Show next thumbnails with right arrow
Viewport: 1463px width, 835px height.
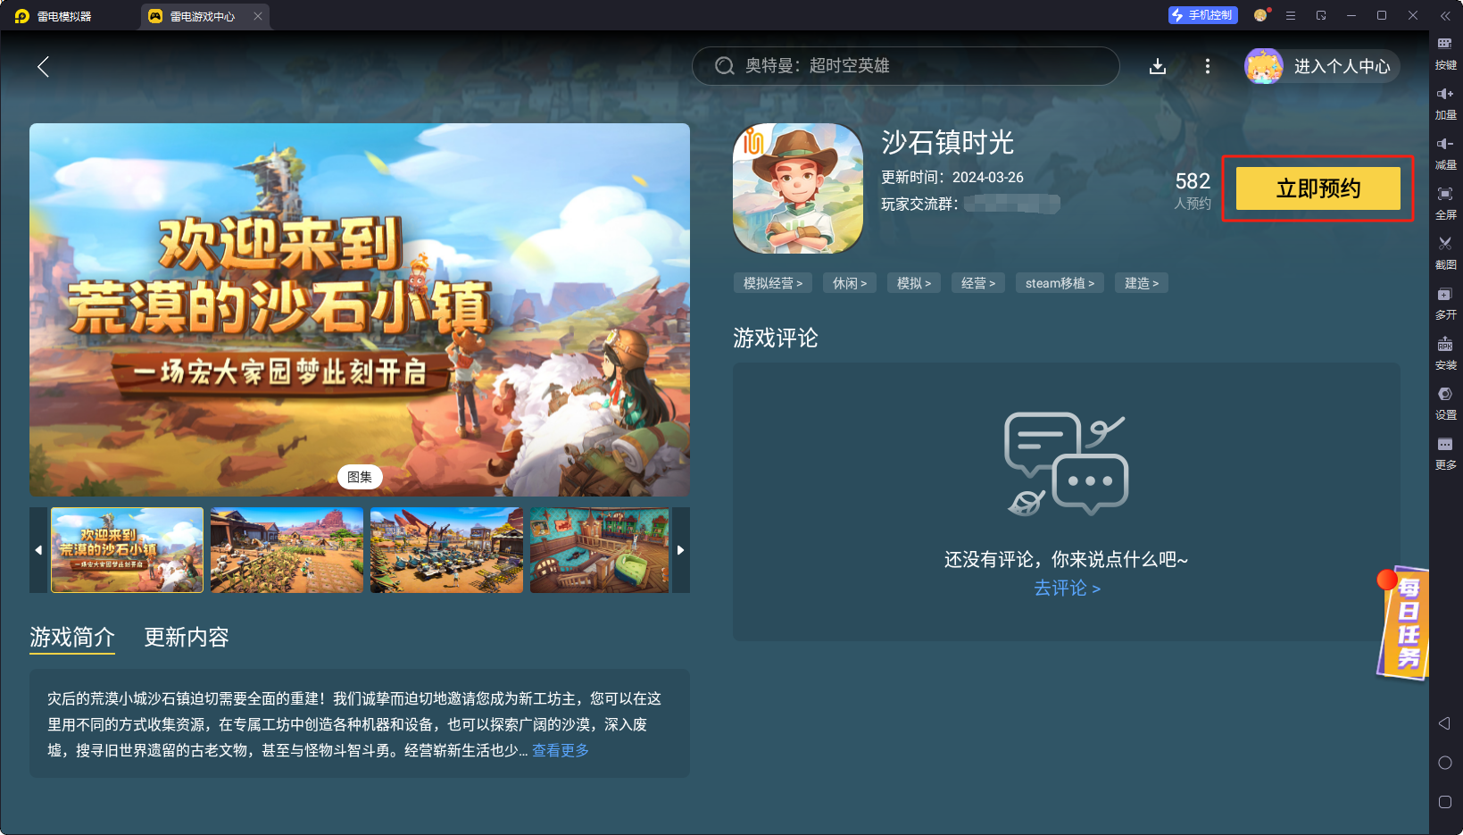[x=680, y=550]
